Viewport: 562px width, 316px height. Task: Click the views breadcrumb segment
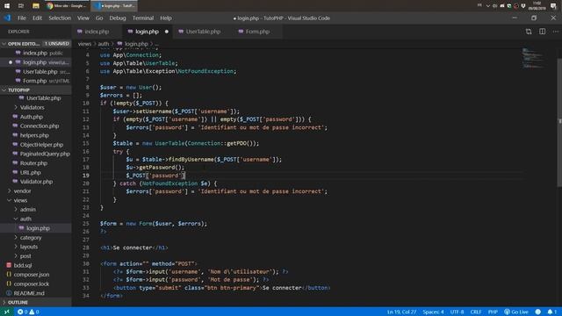click(x=84, y=44)
